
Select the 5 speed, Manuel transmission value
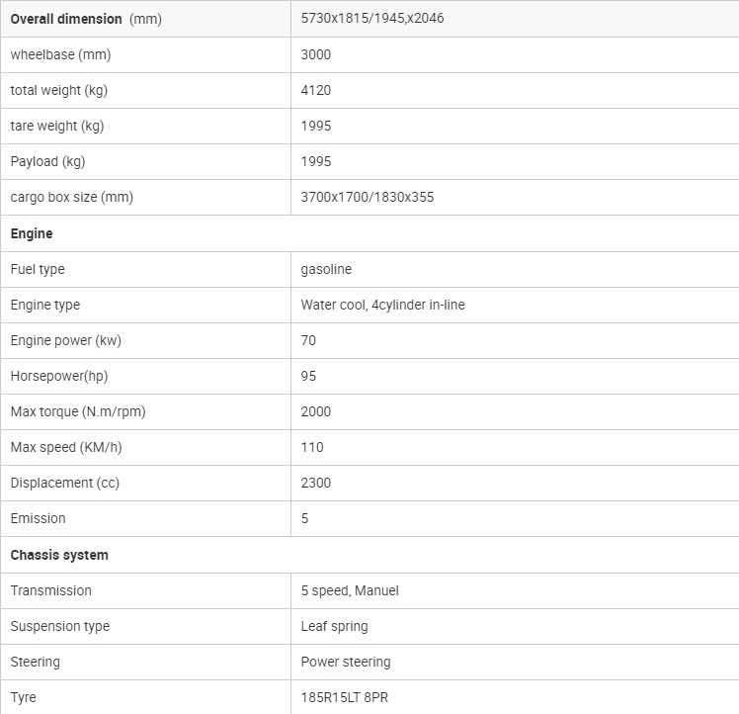[350, 590]
